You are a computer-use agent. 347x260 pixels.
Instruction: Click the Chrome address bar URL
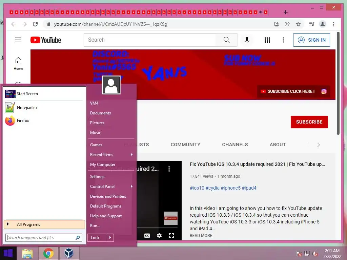click(x=111, y=24)
